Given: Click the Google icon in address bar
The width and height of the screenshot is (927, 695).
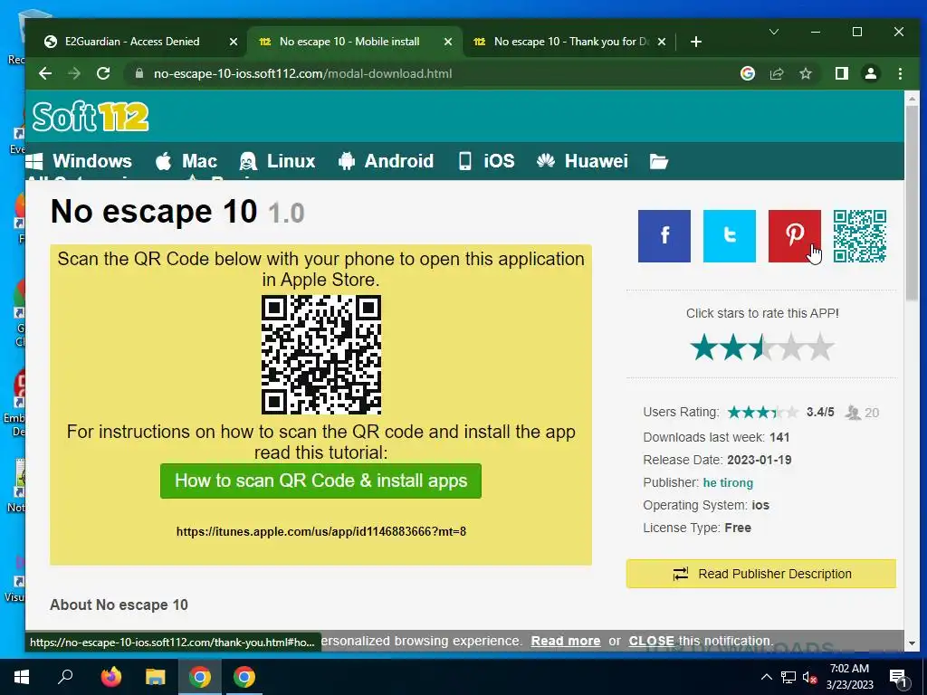Looking at the screenshot, I should tap(747, 73).
